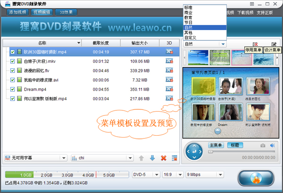Viewport: 283px width, 193px height.
Task: Open the 16:9 aspect ratio dropdown
Action: (x=173, y=175)
